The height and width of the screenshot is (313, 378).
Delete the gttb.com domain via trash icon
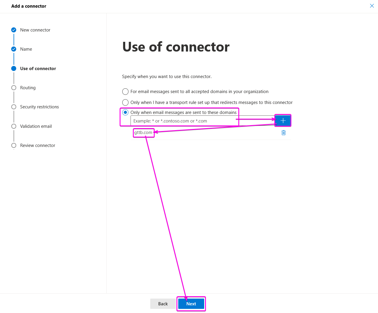283,133
